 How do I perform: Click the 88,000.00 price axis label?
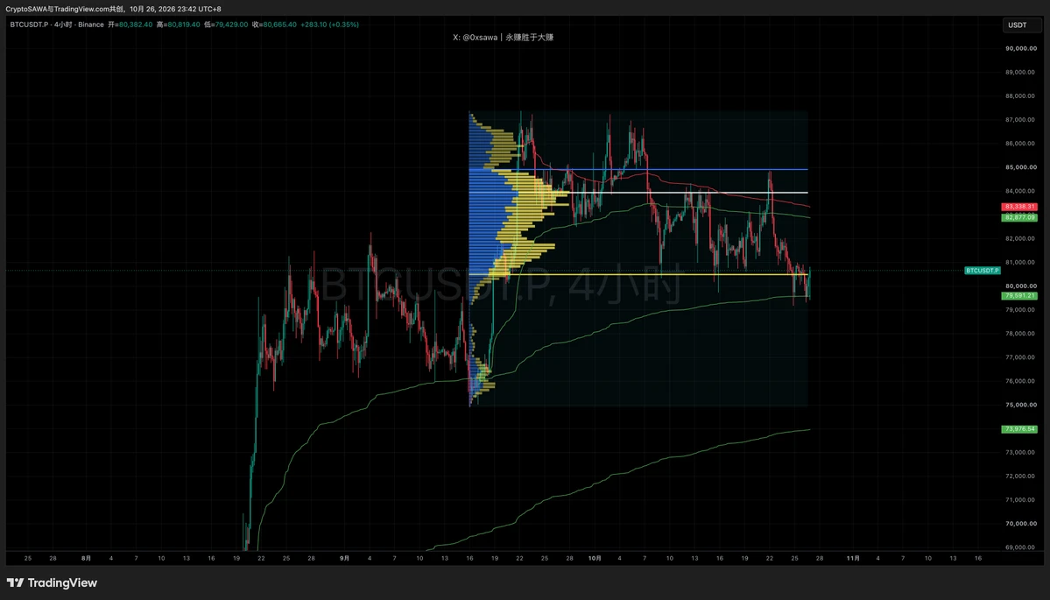point(1021,95)
